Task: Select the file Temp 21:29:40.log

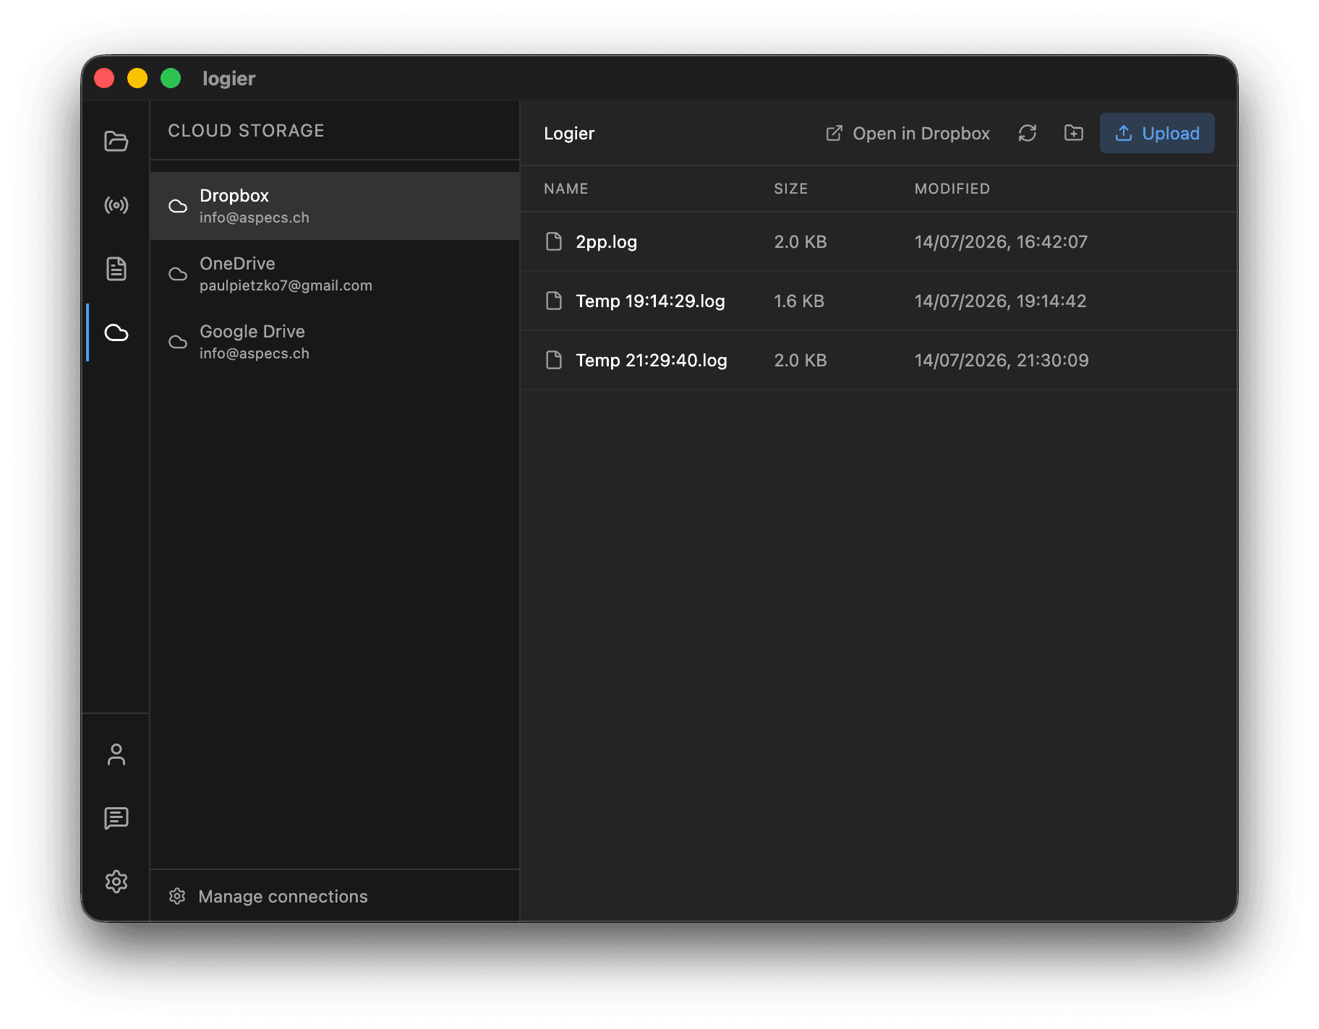Action: tap(879, 360)
